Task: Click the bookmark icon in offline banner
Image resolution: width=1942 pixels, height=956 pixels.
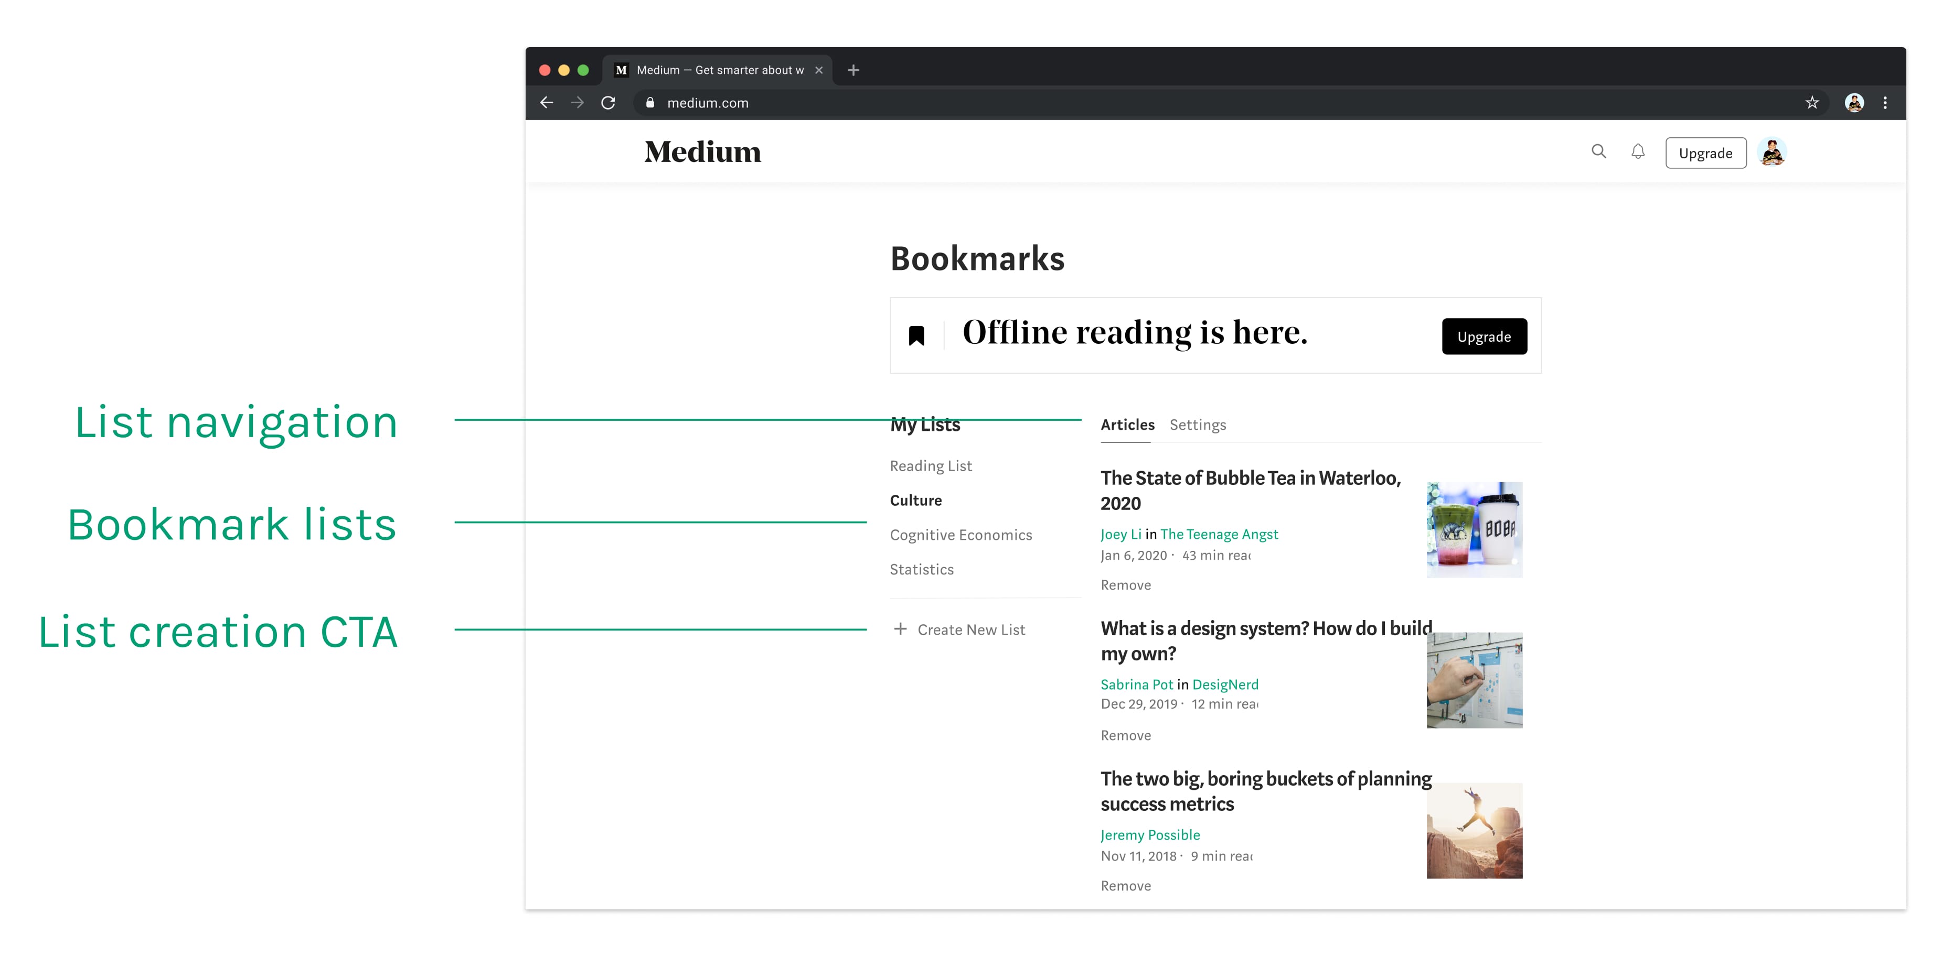Action: tap(916, 335)
